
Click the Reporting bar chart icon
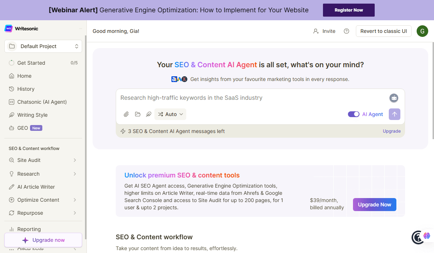click(12, 229)
